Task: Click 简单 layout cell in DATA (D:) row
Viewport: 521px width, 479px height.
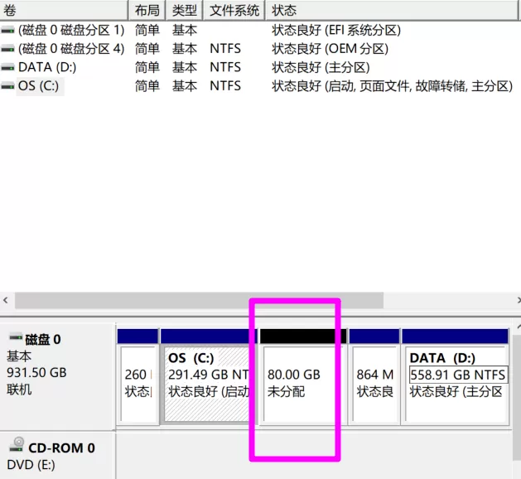Action: point(147,67)
